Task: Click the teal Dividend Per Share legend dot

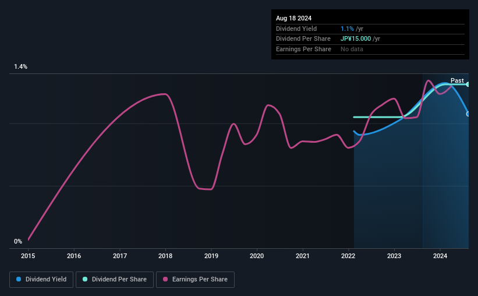Action: point(85,279)
